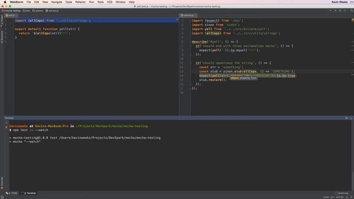This screenshot has width=354, height=199.
Task: Click the sinon.stub(allCaps) line
Action: tap(247, 71)
